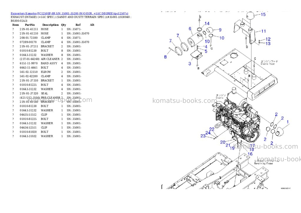
Task: Select part number 01010-81020
Action: point(28,132)
